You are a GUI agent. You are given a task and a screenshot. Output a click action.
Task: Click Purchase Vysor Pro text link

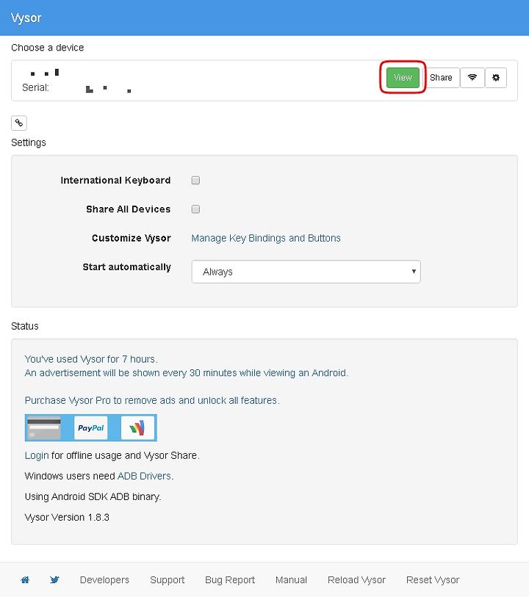click(152, 400)
